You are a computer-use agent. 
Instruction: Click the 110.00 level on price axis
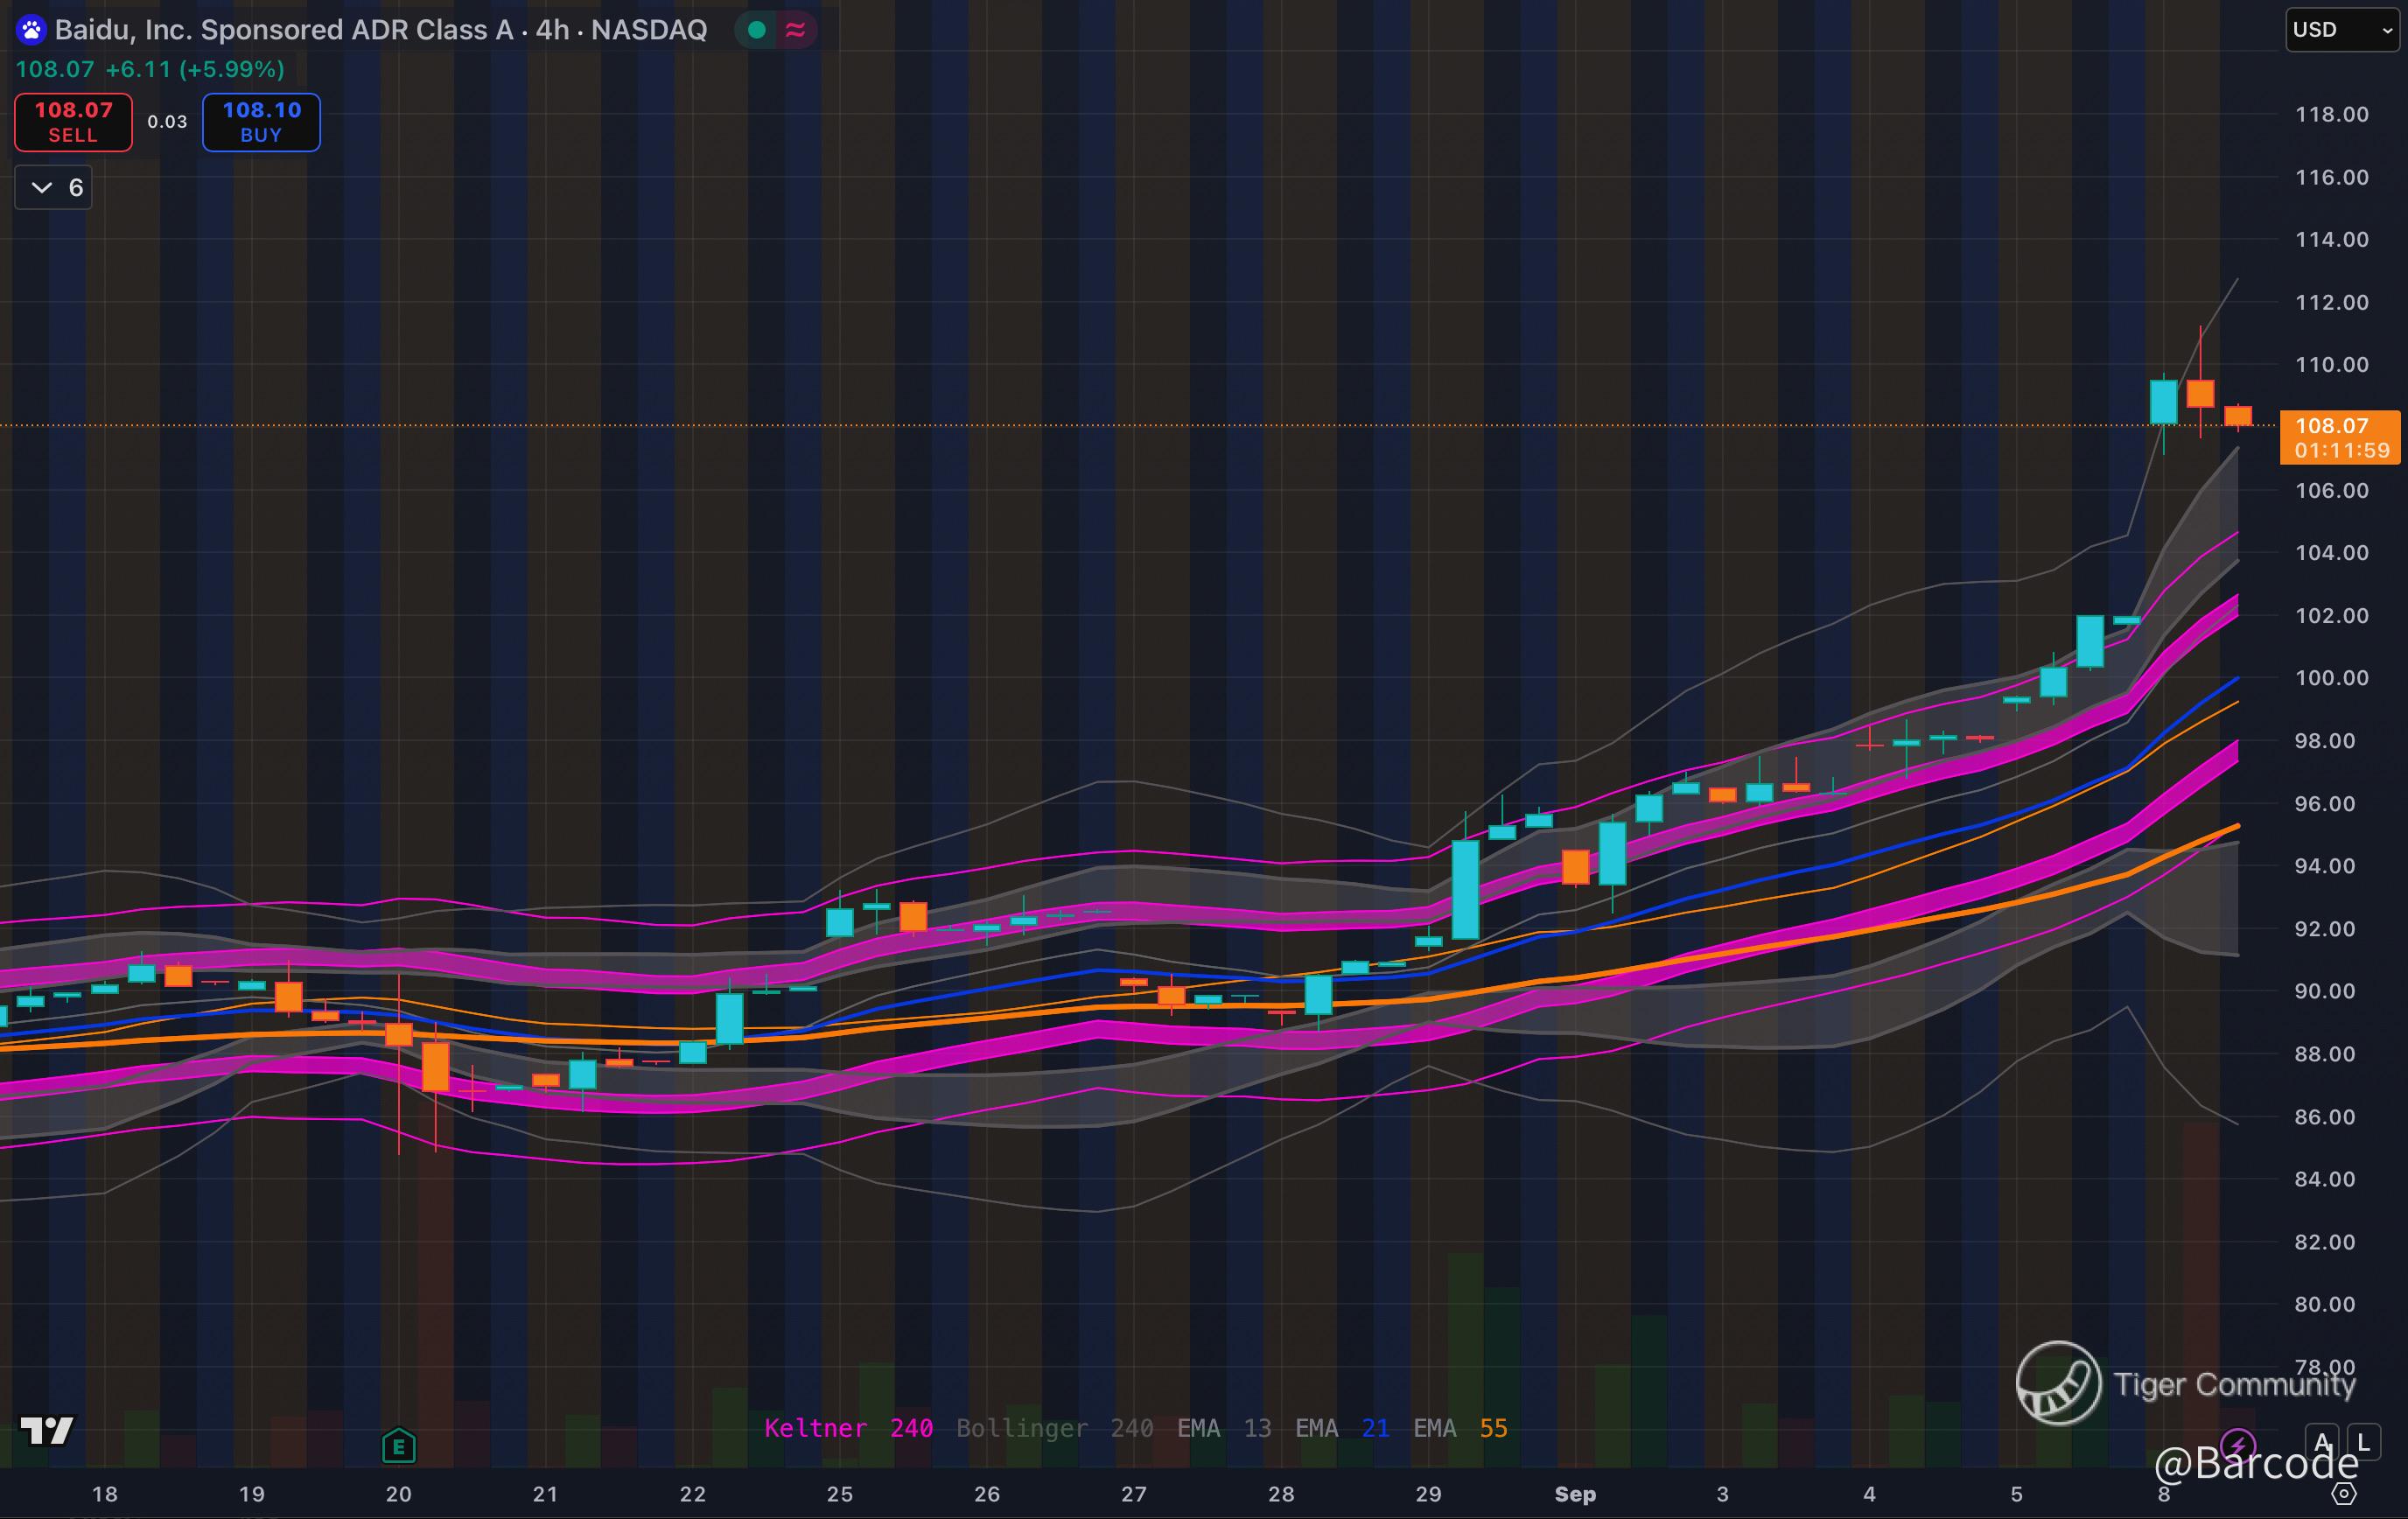(x=2331, y=365)
